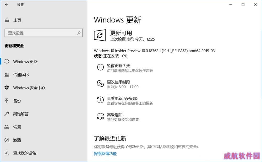This screenshot has width=262, height=162.
Task: Click the pause icon for 暂停更新 7 天
Action: point(100,67)
